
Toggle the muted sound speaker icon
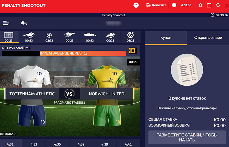[x=24, y=23]
